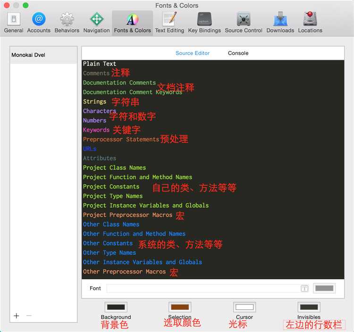This screenshot has width=354, height=332.
Task: Select the Comments syntax row
Action: (213, 73)
